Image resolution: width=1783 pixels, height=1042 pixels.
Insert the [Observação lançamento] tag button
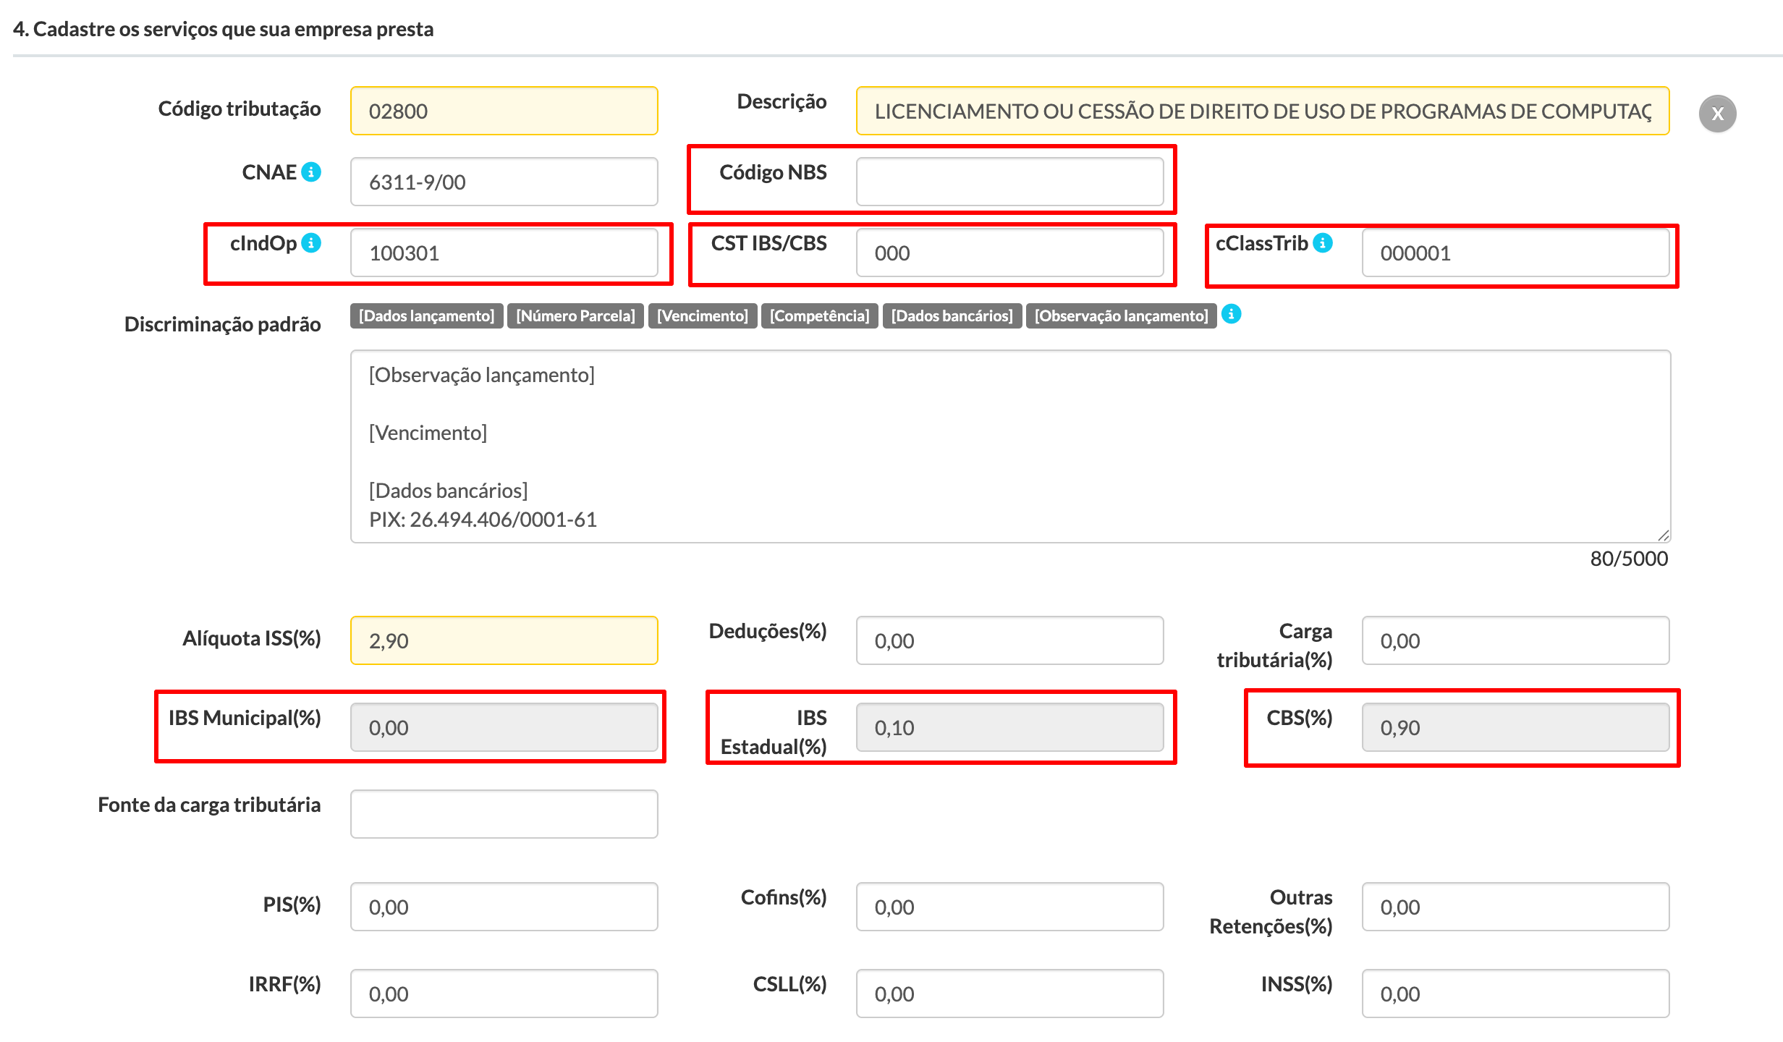click(1121, 315)
